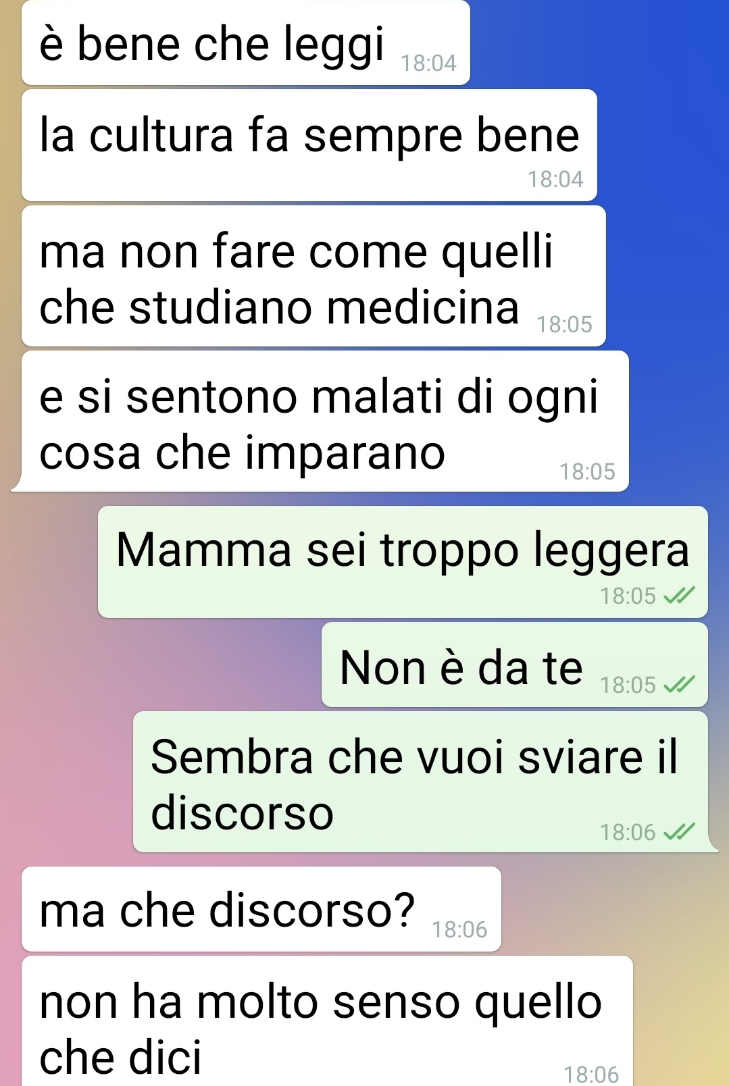Screen dimensions: 729x1086
Task: Tap the 18:06 timestamp next to 'ma che discorso?'
Action: pyautogui.click(x=459, y=930)
